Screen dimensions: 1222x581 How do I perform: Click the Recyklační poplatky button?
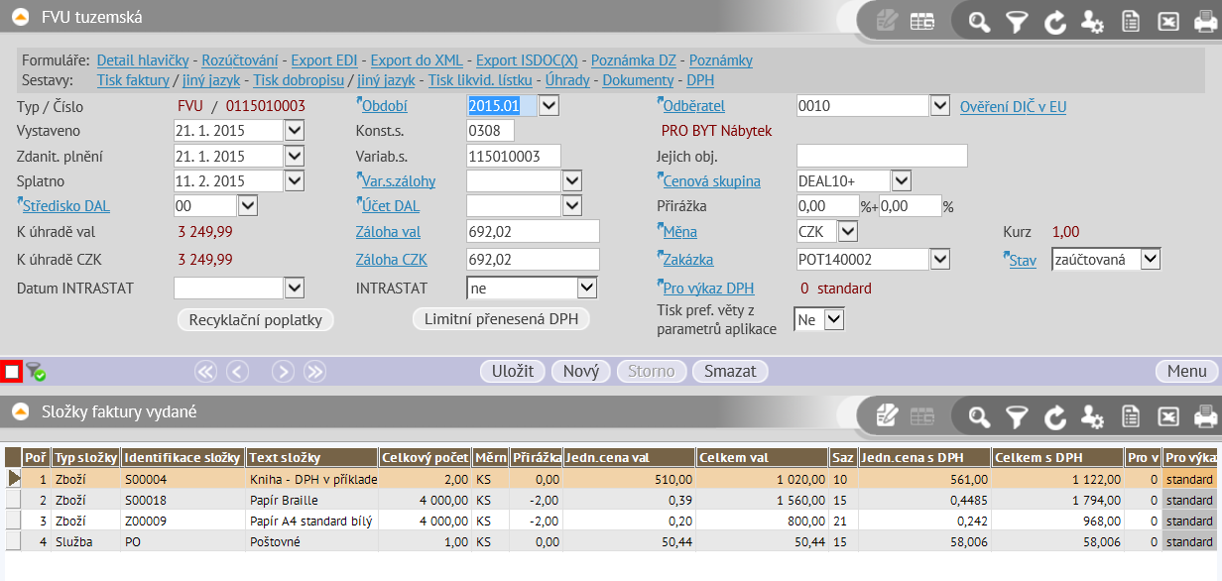(256, 319)
